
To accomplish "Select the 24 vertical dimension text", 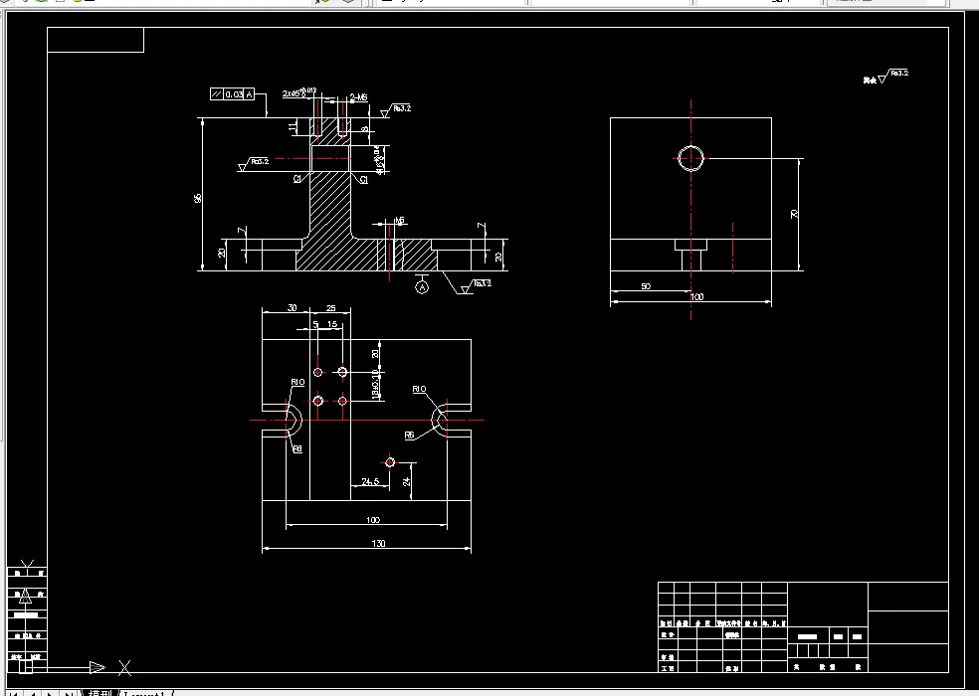I will (407, 481).
